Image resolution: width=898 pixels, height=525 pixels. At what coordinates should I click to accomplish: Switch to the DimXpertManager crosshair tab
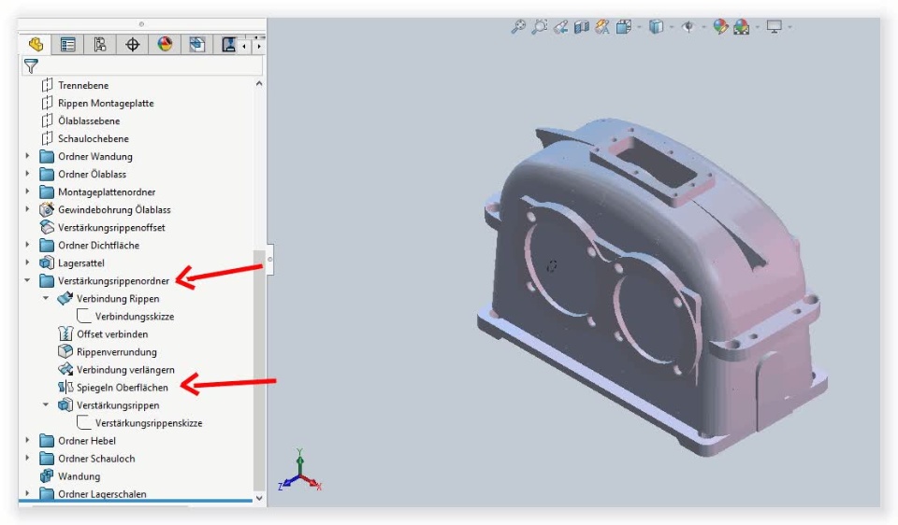132,45
